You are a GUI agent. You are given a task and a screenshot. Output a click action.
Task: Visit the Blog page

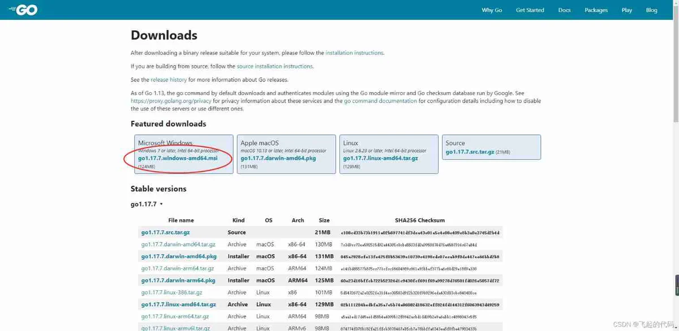651,10
